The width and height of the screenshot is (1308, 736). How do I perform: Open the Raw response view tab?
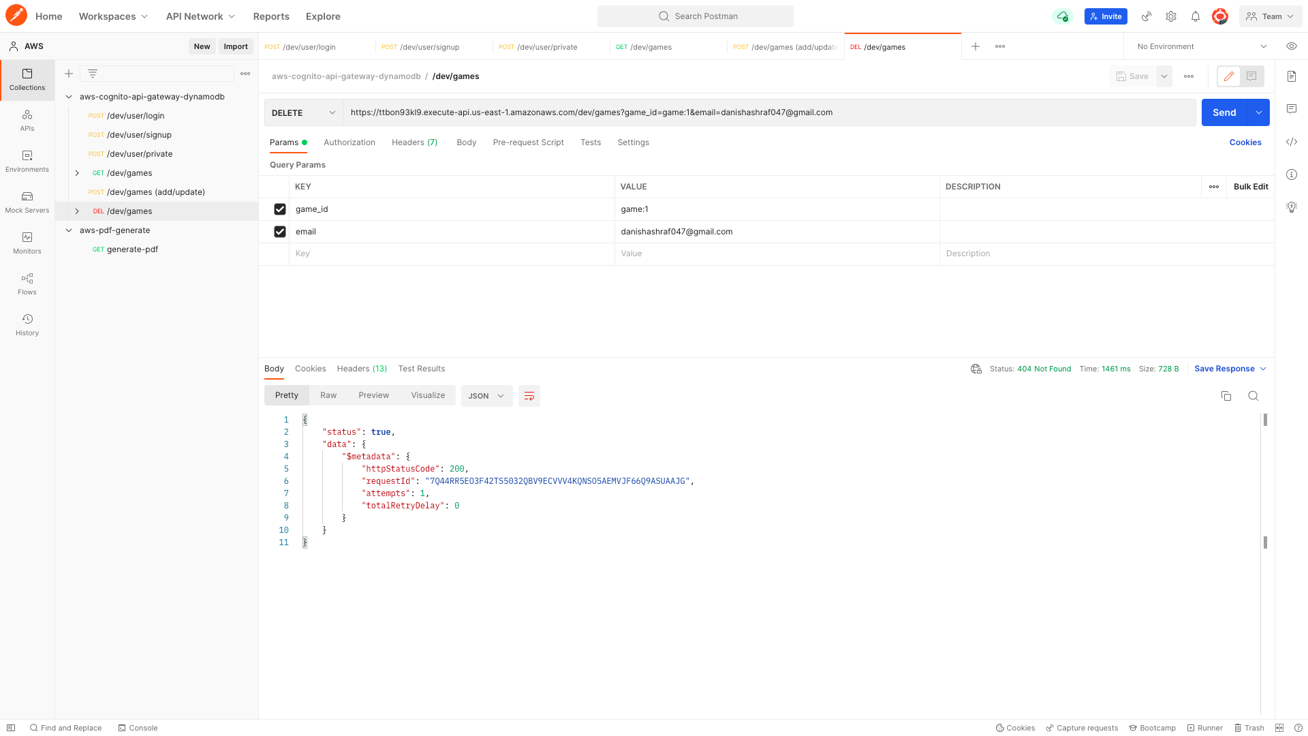tap(328, 395)
